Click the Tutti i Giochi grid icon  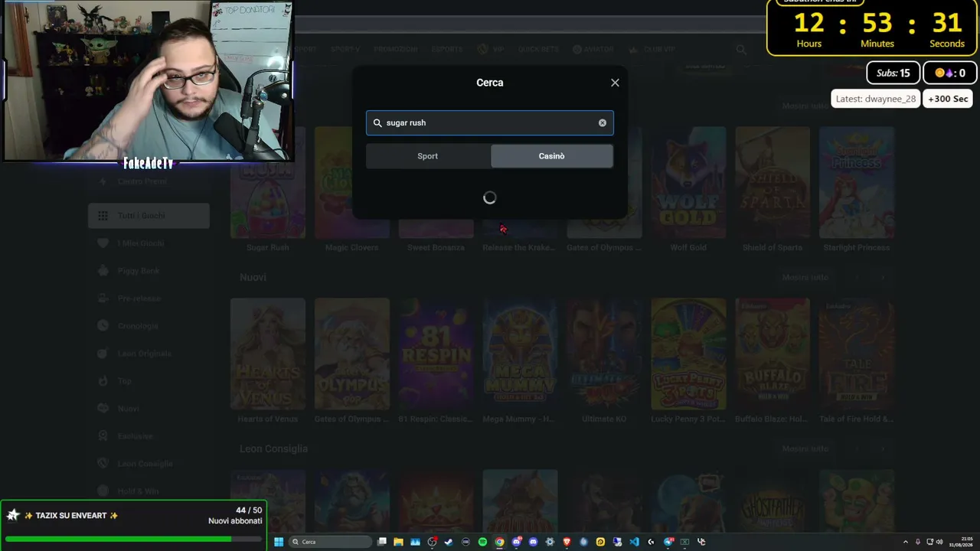click(x=103, y=216)
